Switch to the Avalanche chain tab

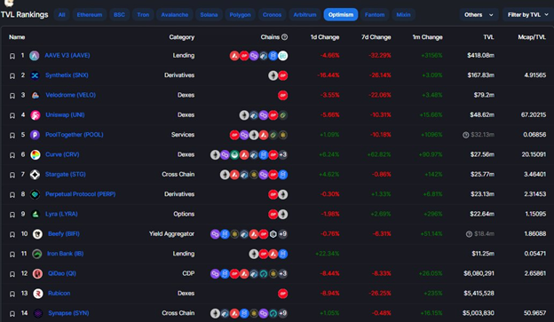[x=175, y=14]
